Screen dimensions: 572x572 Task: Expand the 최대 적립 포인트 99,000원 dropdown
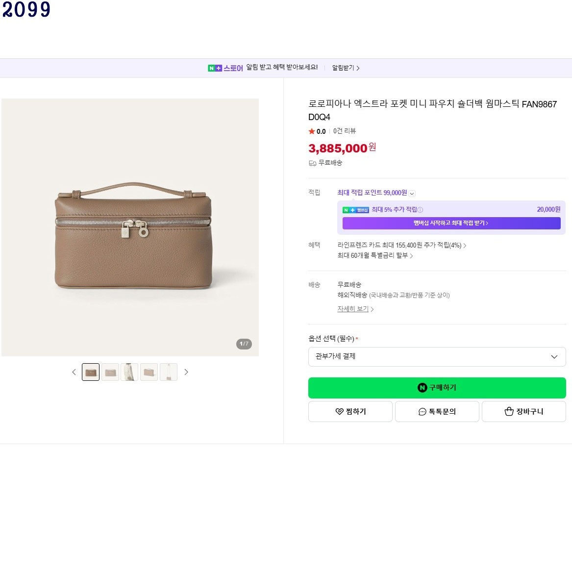point(412,193)
